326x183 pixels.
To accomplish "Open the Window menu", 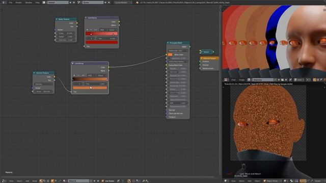I will [x=29, y=3].
